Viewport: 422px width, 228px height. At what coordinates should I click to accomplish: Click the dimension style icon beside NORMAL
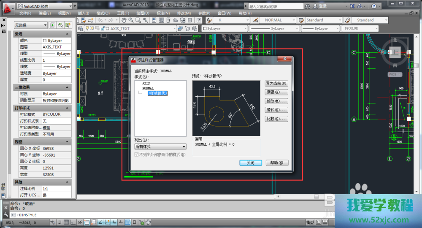(x=255, y=20)
